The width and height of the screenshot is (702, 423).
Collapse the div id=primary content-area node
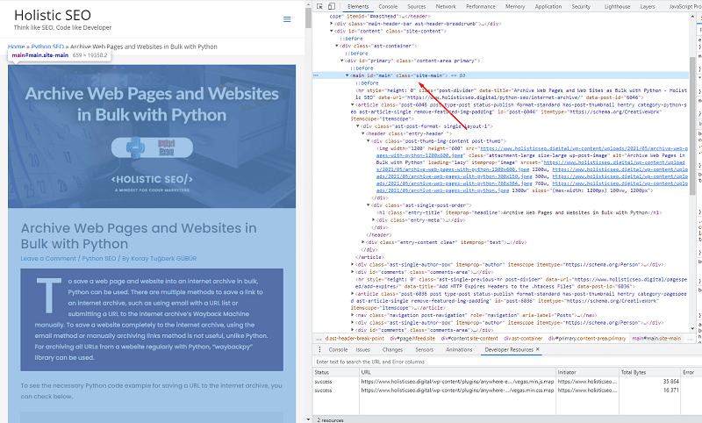341,61
